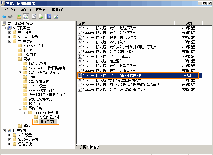
Task: Open the 查看(V) menu
Action: (41, 10)
